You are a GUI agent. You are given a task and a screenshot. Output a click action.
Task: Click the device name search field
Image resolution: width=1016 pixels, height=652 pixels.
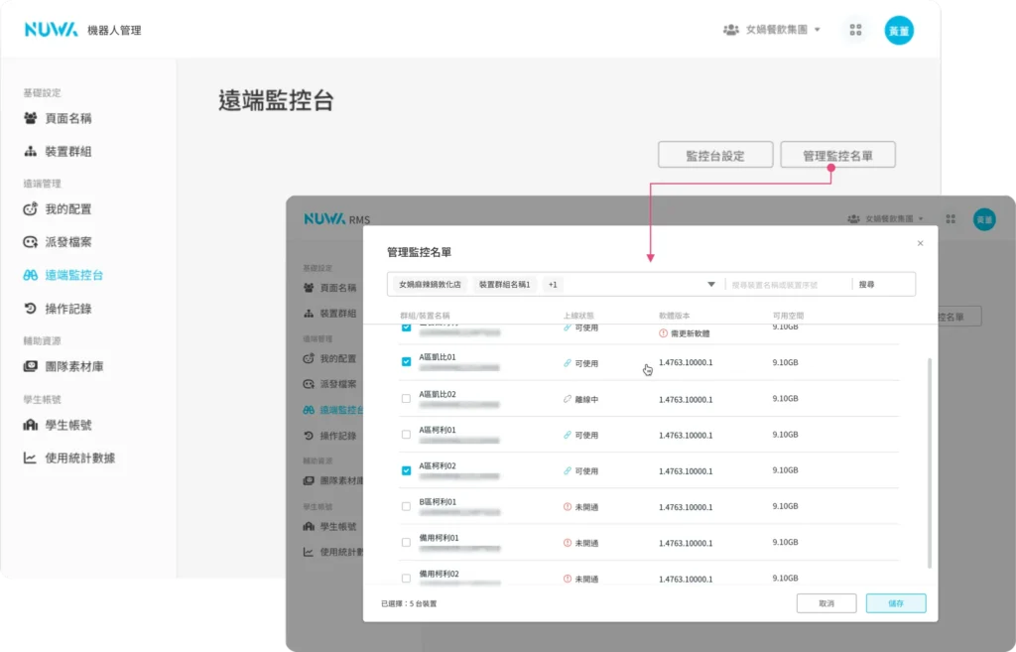coord(787,285)
